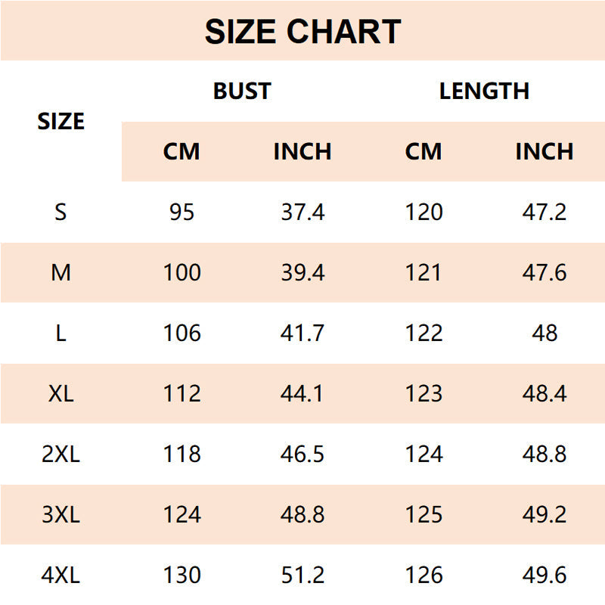
Task: Select the 4XL size row label
Action: click(61, 575)
